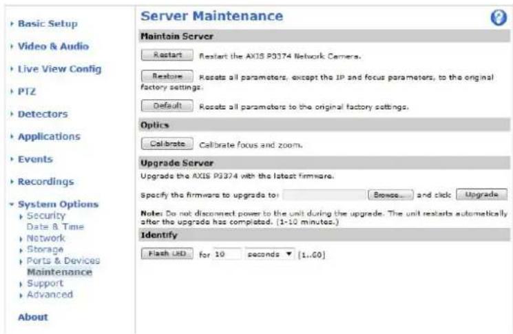Click the arrow beside PTZ
This screenshot has width=513, height=334.
12,92
